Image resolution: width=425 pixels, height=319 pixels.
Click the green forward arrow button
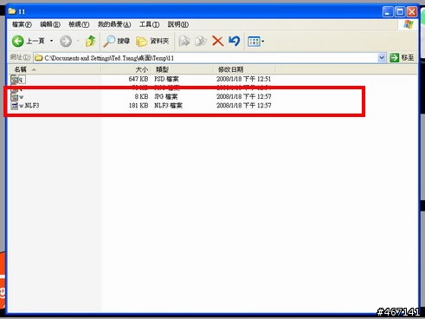pyautogui.click(x=66, y=41)
